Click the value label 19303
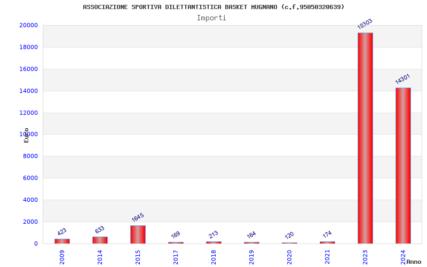Image resolution: width=427 pixels, height=267 pixels. pyautogui.click(x=365, y=24)
